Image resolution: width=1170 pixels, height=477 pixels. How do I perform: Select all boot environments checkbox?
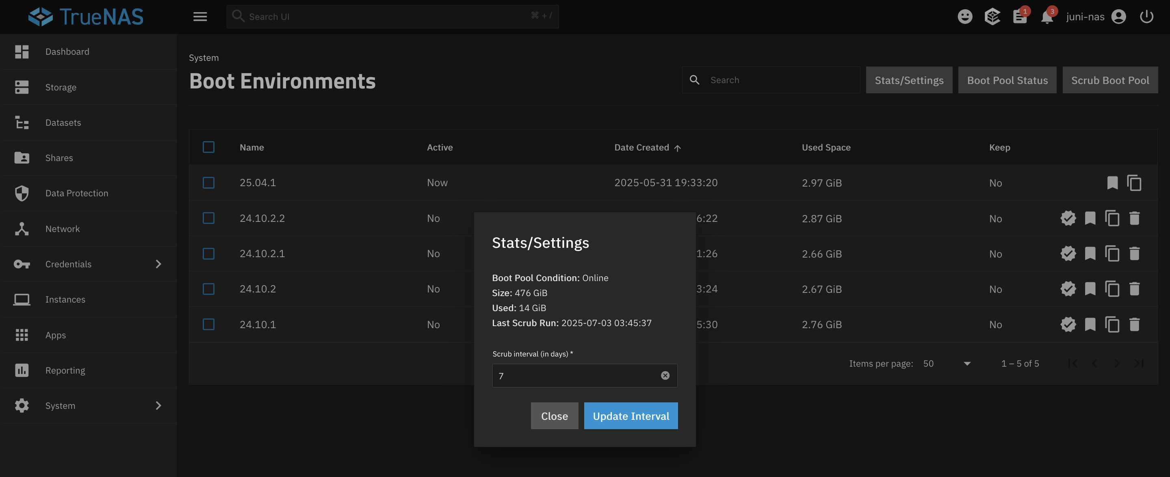pyautogui.click(x=208, y=147)
